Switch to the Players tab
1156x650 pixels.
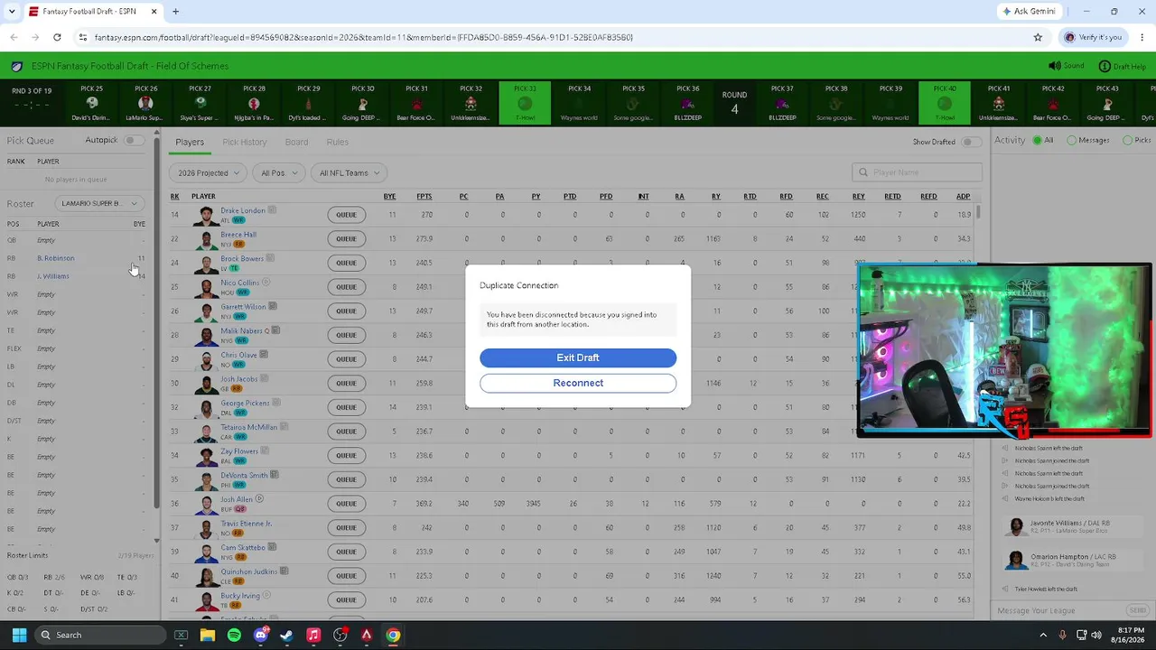pos(190,142)
